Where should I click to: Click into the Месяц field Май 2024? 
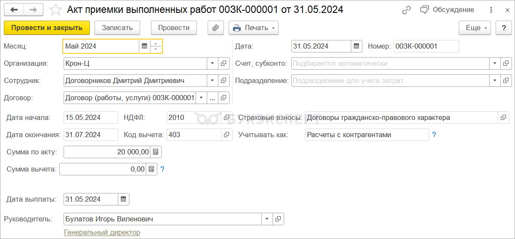101,46
